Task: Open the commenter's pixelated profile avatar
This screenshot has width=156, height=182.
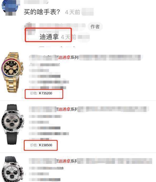Action: click(10, 8)
